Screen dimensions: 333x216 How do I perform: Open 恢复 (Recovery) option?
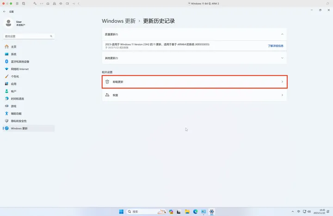pos(195,95)
